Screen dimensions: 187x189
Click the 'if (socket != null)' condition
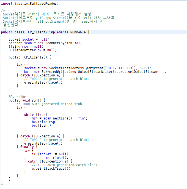[50, 154]
